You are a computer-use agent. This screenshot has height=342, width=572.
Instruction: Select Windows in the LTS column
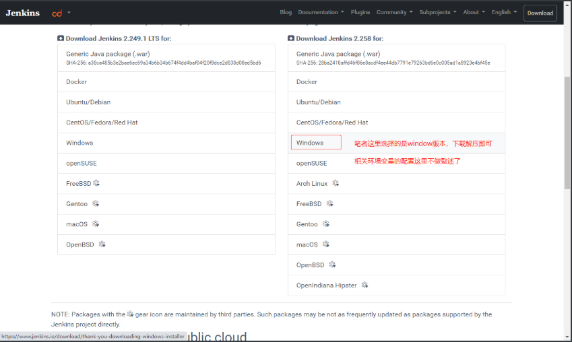coord(166,143)
